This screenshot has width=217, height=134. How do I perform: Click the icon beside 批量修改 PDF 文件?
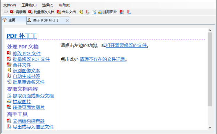9,59
